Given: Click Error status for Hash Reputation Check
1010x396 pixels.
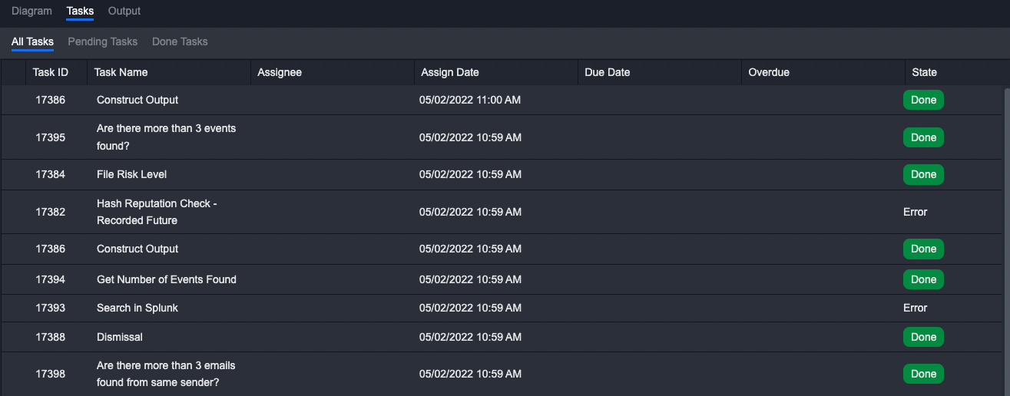Looking at the screenshot, I should click(916, 212).
